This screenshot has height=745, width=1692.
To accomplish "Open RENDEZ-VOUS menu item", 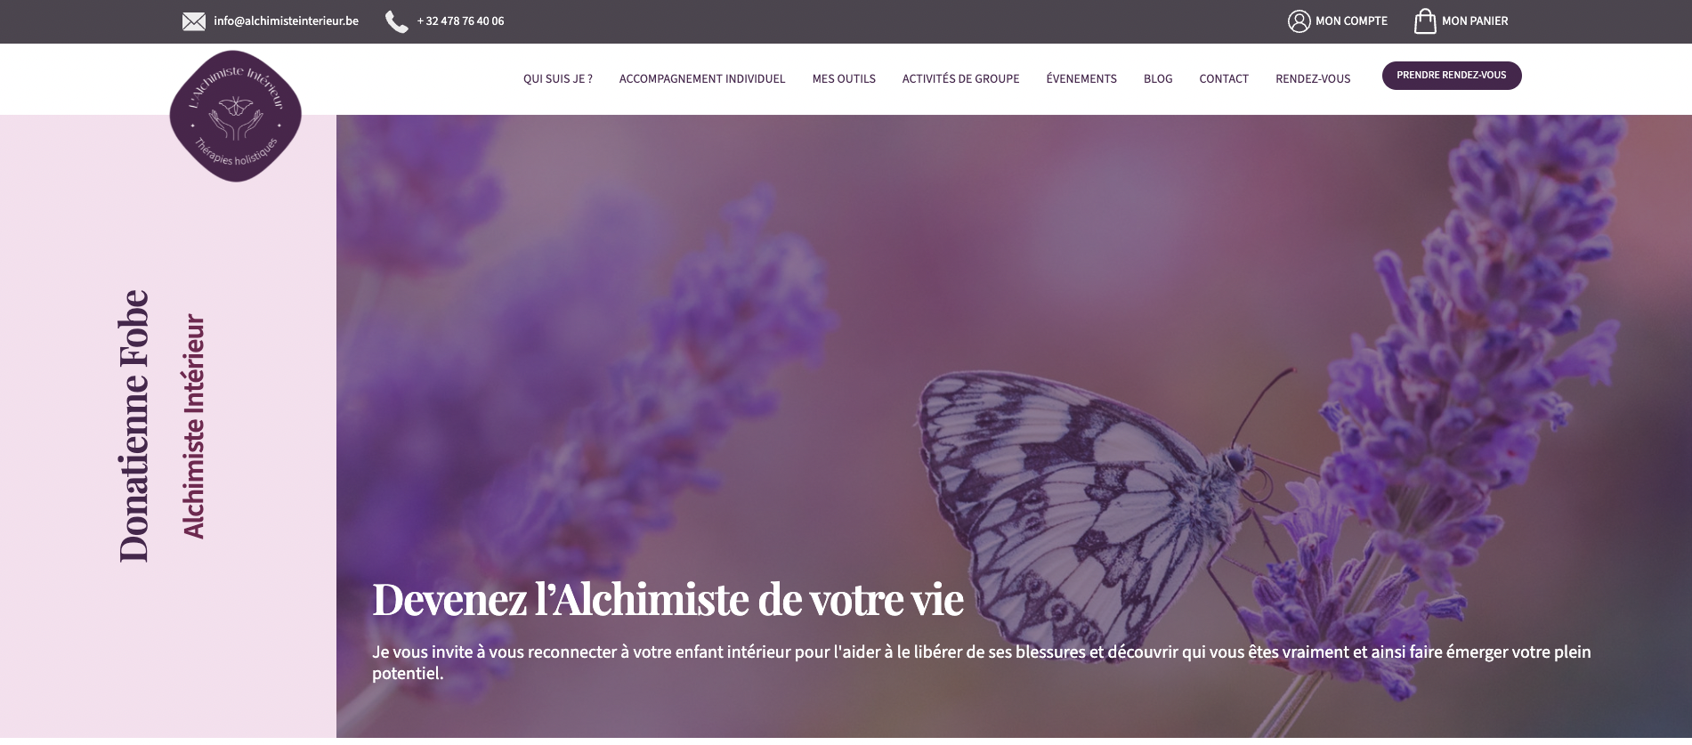I will pos(1313,79).
